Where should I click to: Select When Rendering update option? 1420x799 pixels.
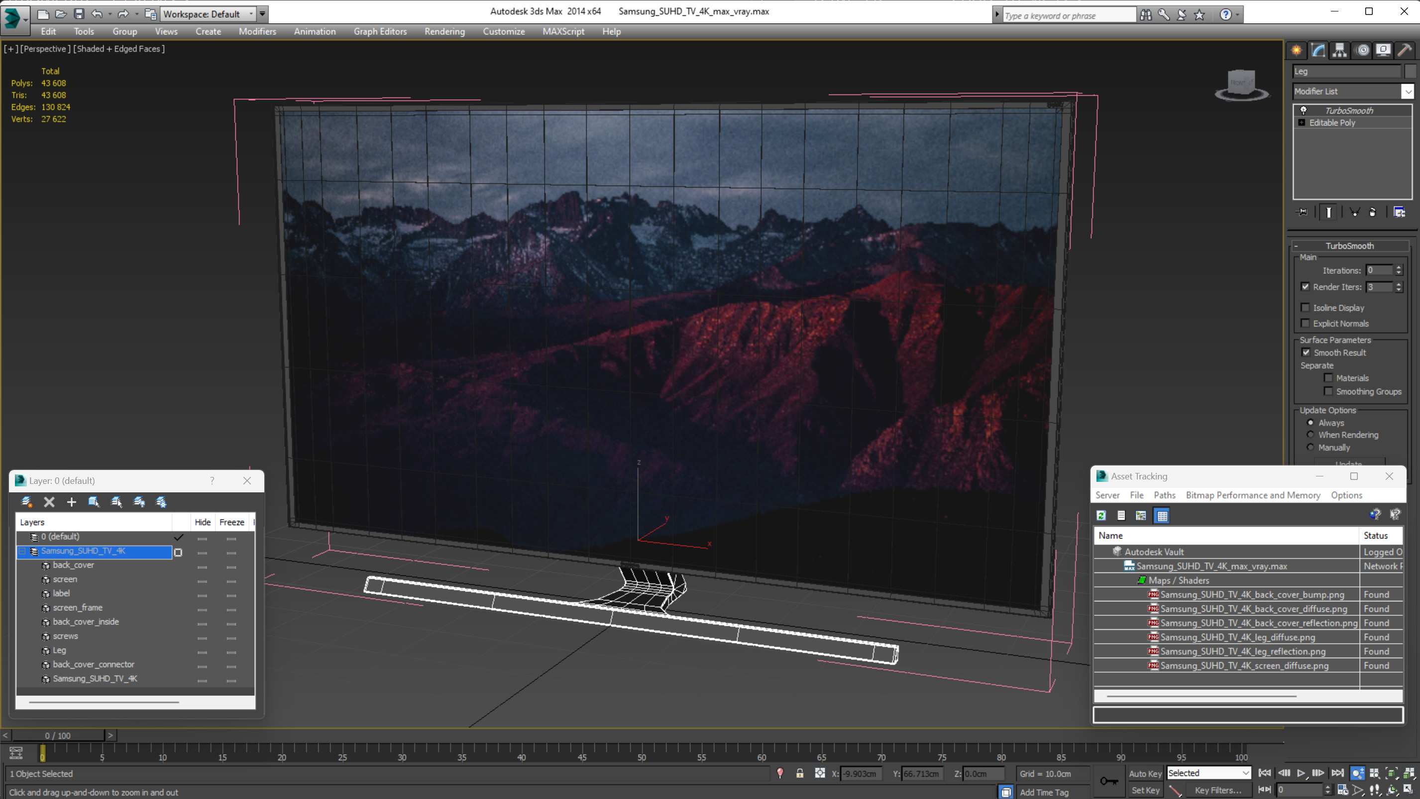click(x=1311, y=435)
